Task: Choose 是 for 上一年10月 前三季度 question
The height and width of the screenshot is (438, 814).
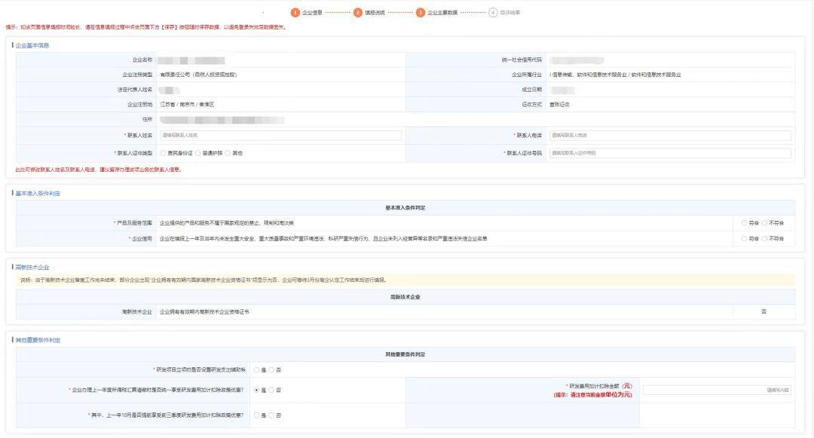Action: click(x=256, y=415)
